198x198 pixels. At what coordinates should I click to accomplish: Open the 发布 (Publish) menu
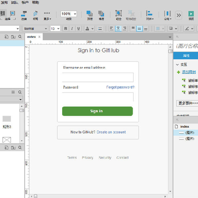coord(4,3)
